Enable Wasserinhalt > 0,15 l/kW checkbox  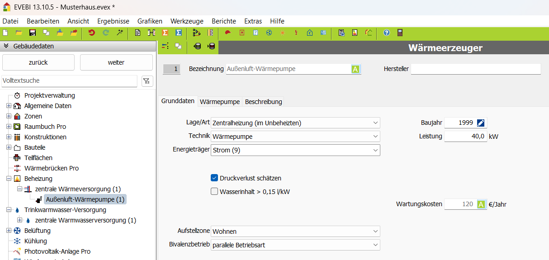214,191
